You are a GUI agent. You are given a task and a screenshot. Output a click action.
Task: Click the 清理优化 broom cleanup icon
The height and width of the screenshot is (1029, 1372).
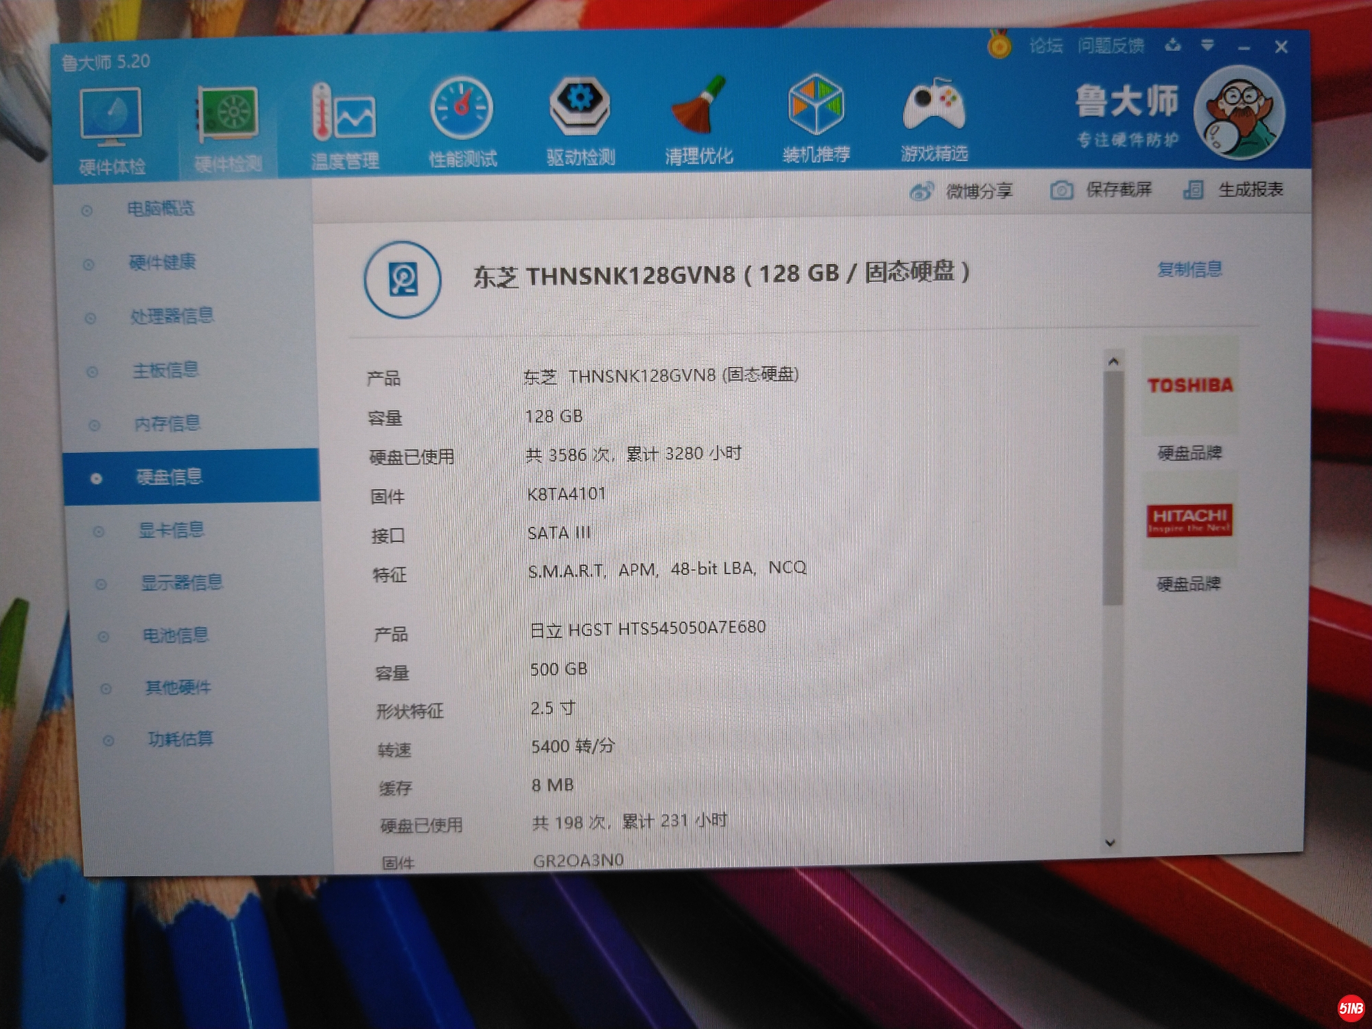tap(699, 106)
